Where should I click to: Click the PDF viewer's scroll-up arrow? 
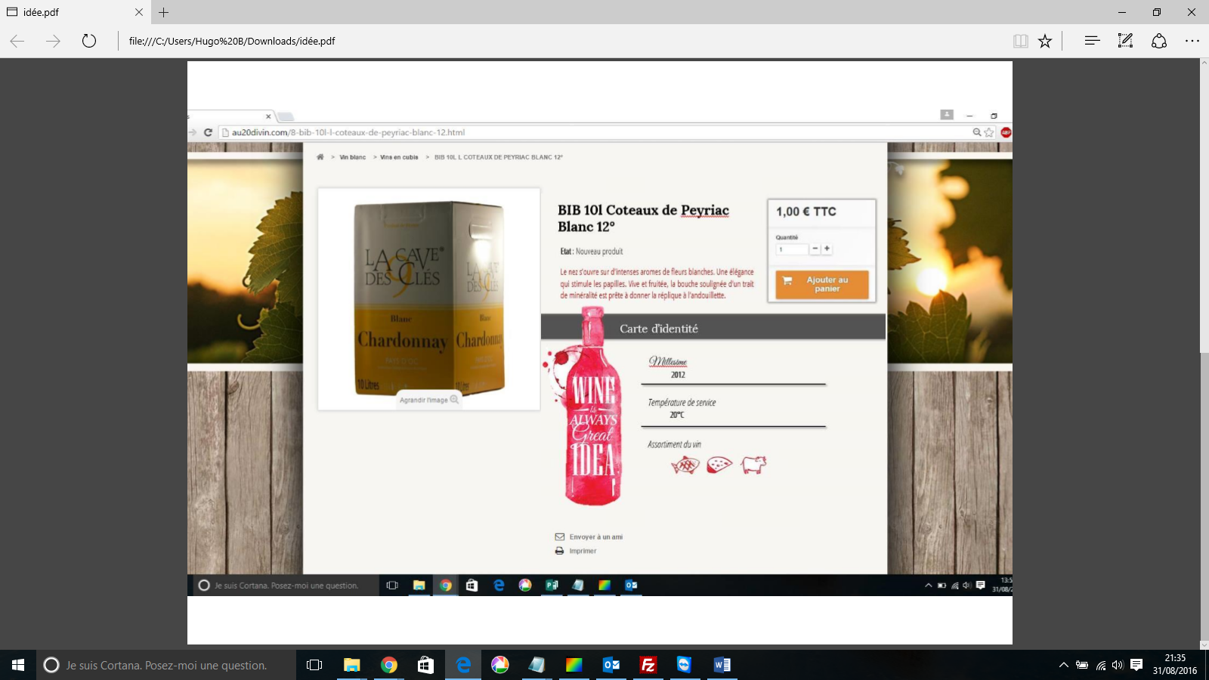point(1204,63)
